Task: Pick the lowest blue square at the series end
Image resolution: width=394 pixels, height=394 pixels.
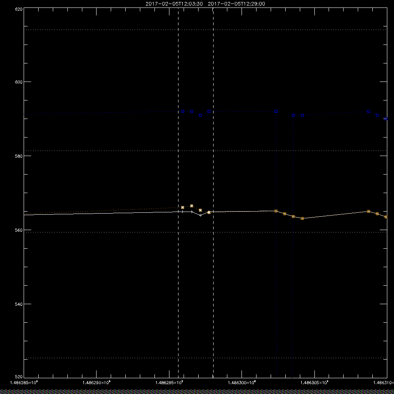Action: (x=386, y=119)
